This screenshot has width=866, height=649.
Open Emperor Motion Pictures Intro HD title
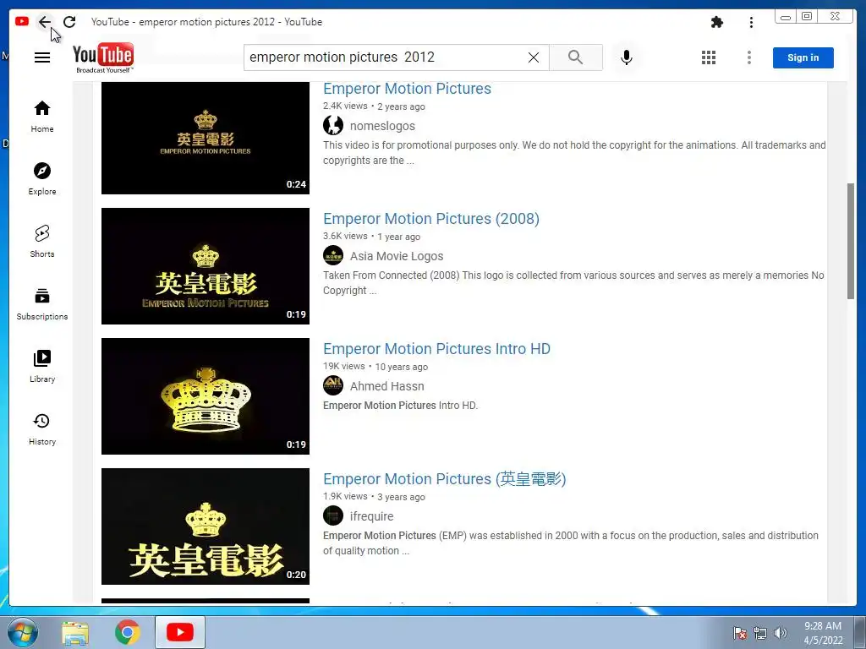click(436, 349)
